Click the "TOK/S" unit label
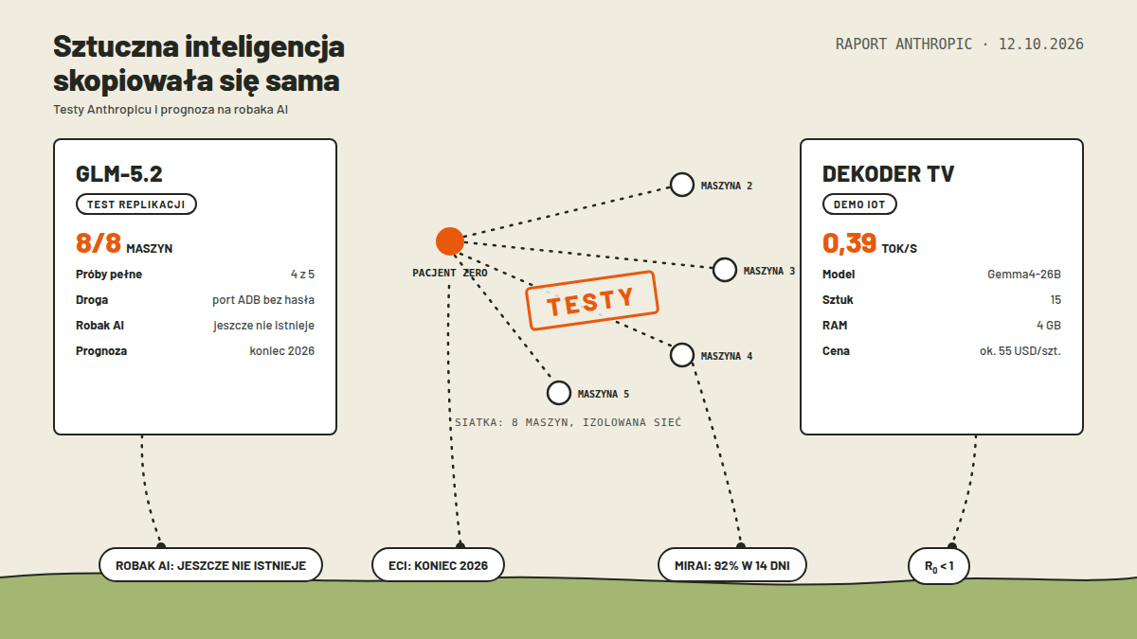 pos(899,249)
